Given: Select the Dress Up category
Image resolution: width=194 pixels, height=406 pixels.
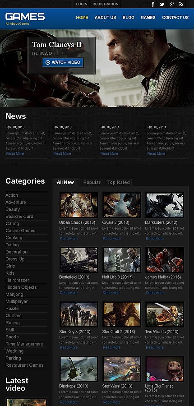Looking at the screenshot, I should tap(15, 259).
